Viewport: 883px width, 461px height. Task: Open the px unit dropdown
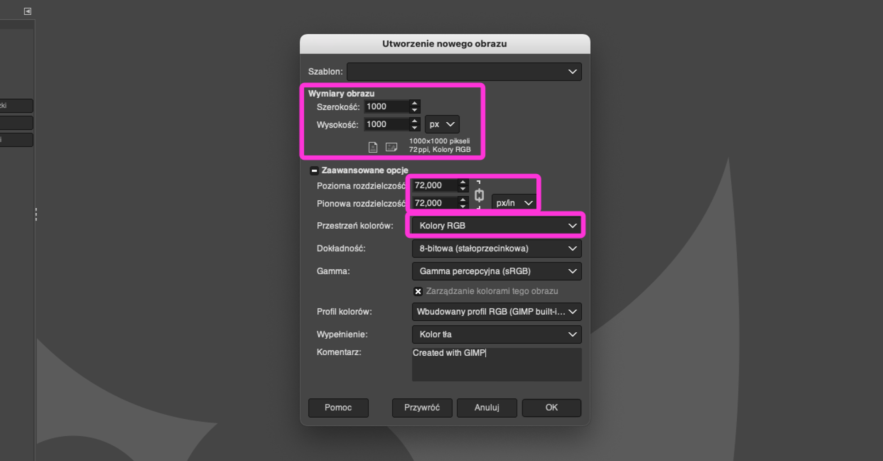(441, 124)
